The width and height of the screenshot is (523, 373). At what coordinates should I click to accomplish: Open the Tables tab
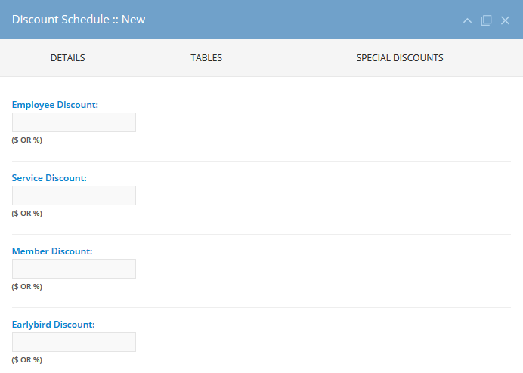pyautogui.click(x=206, y=57)
